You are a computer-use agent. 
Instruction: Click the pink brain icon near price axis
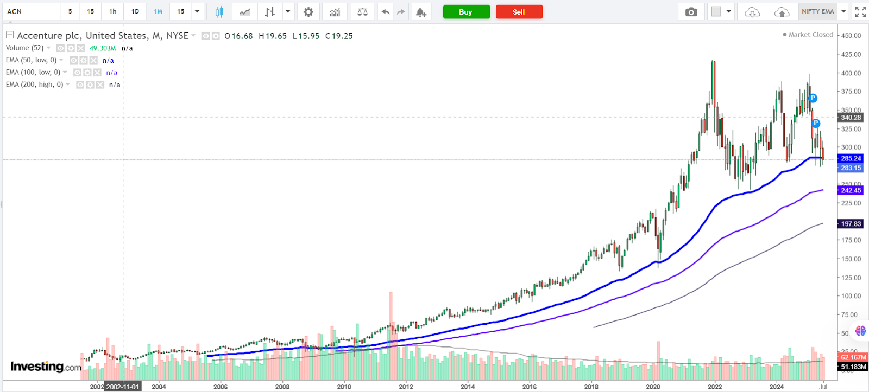click(x=860, y=330)
